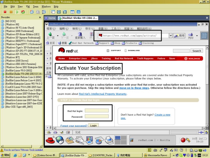Expand the Windows quick launch overflow chevron
The height and width of the screenshot is (158, 210).
[x=29, y=155]
